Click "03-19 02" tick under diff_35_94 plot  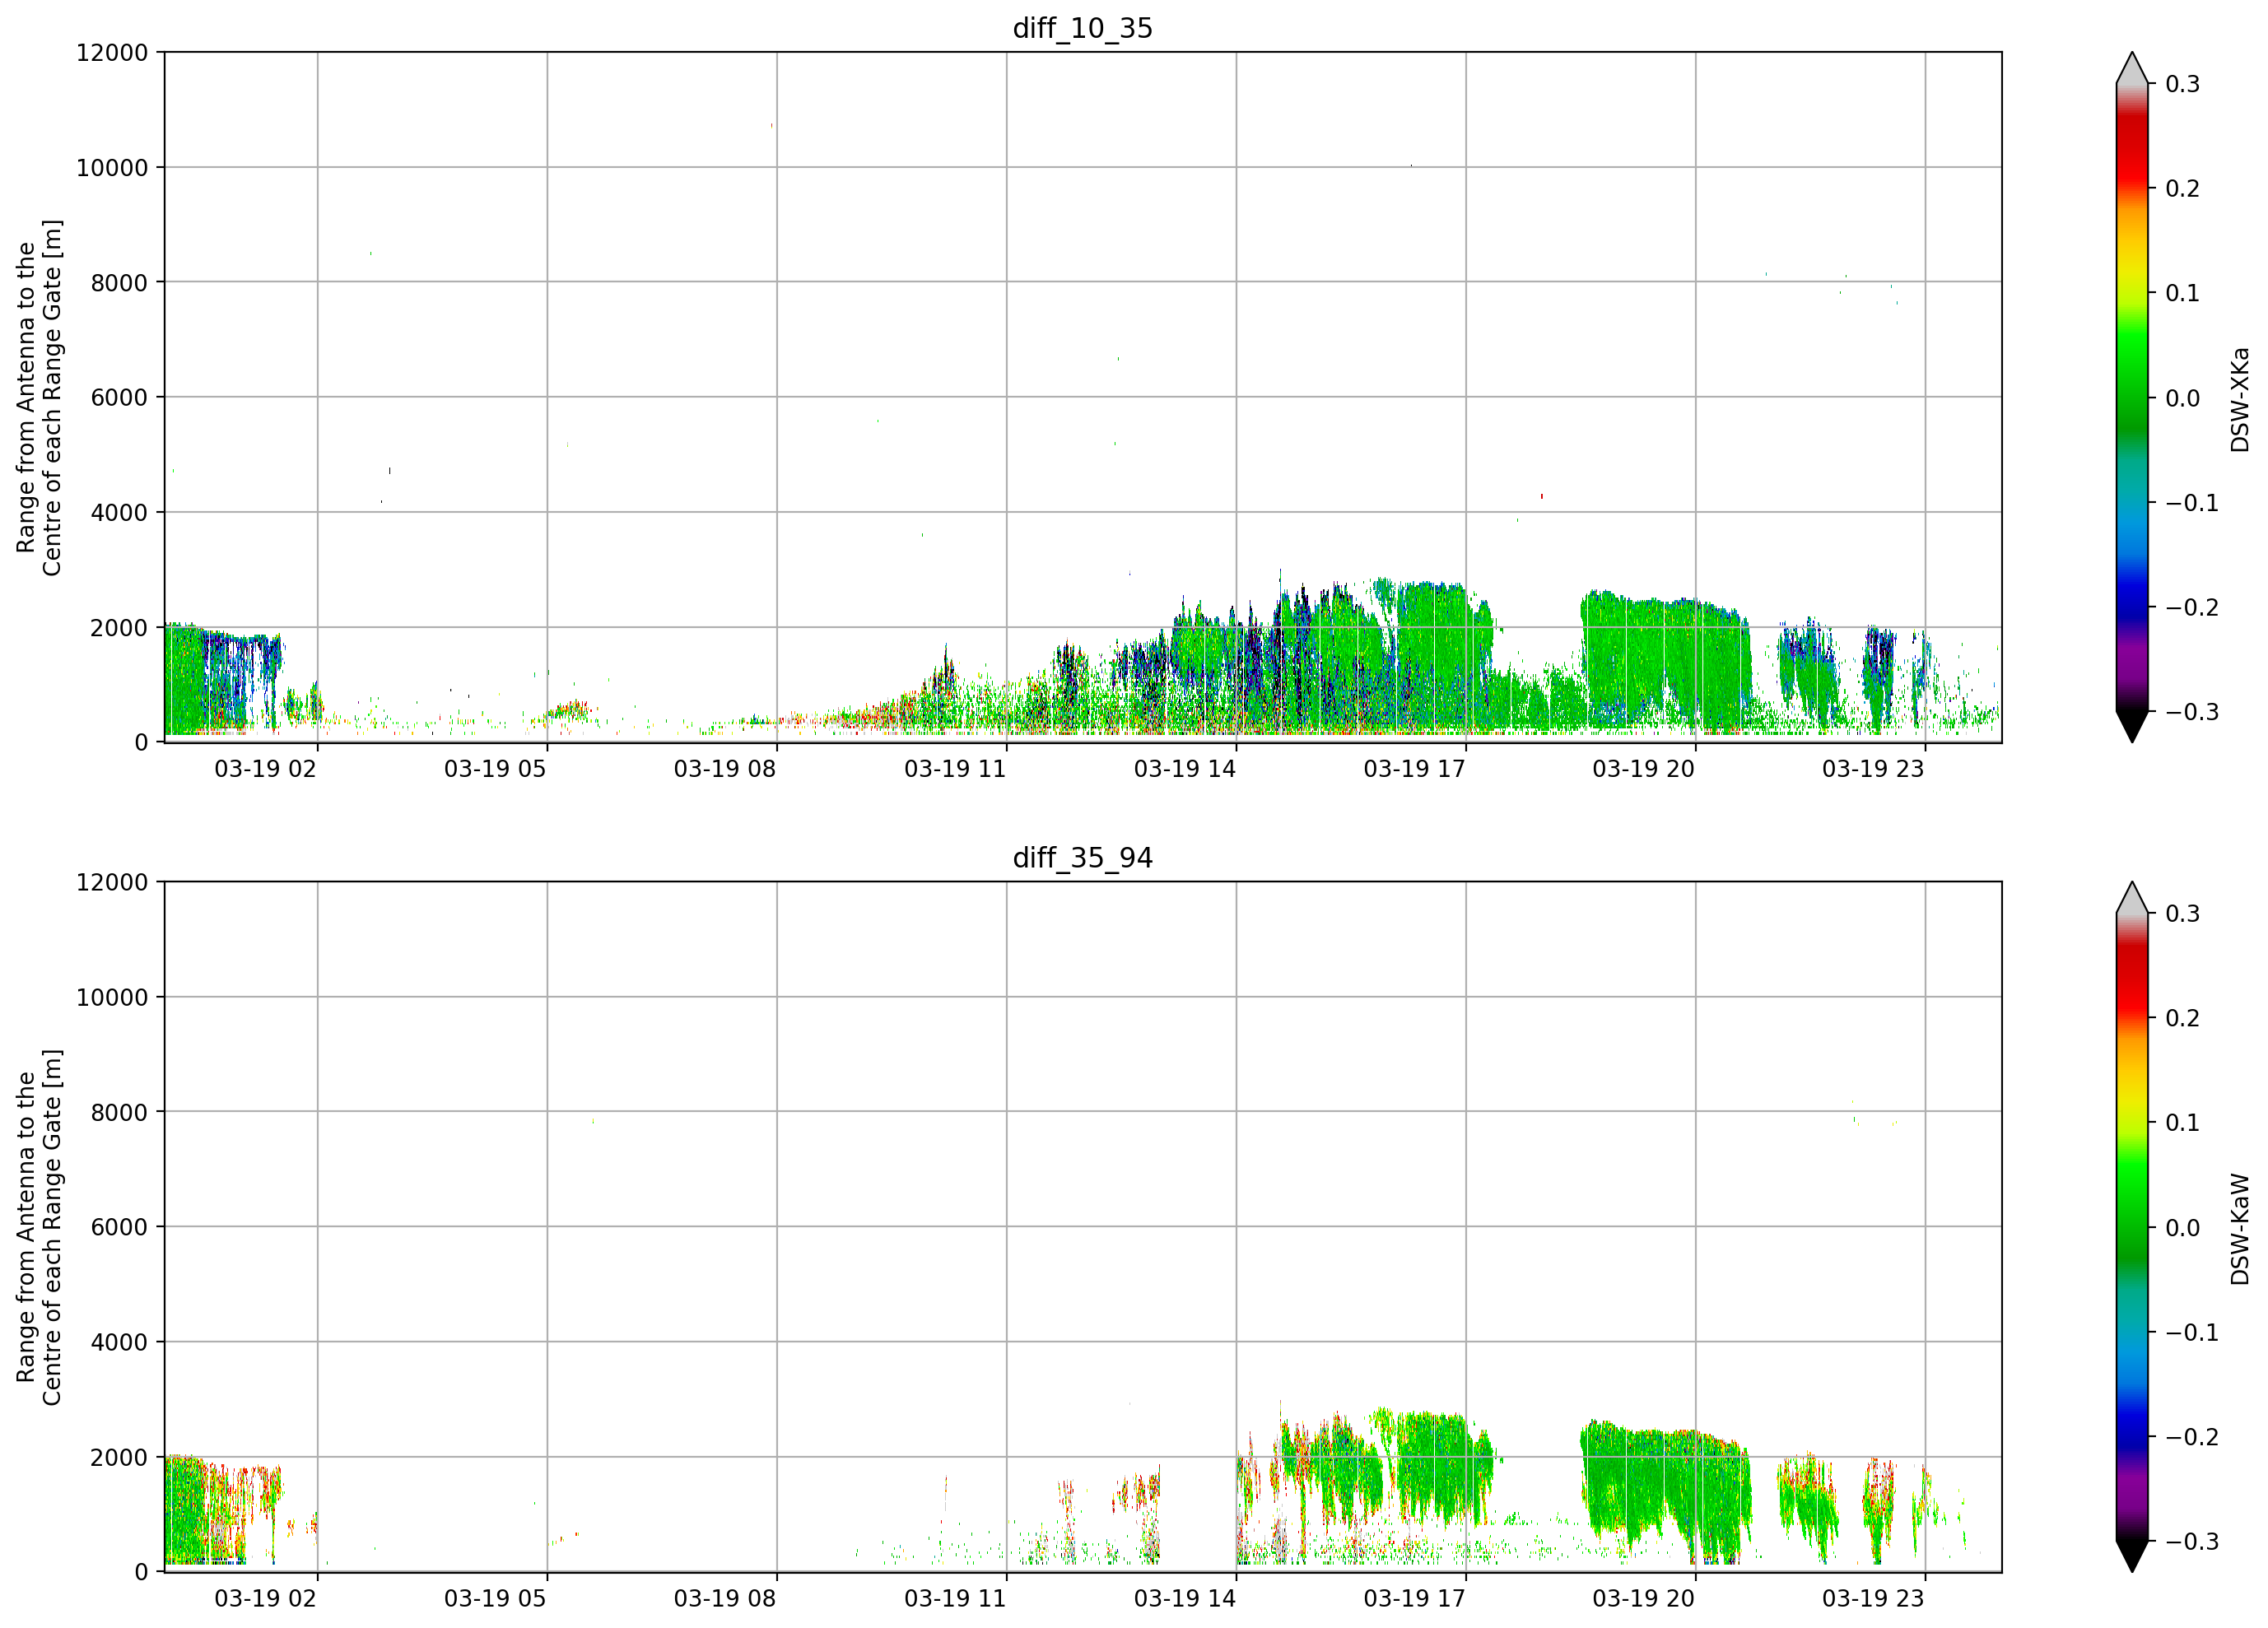[x=265, y=1599]
